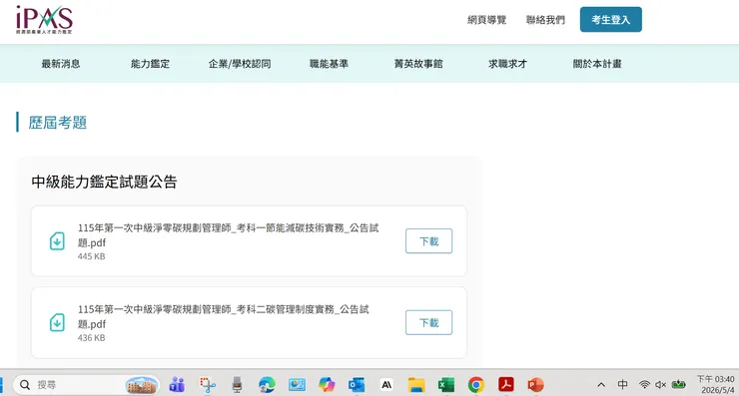Viewport: 739px width, 396px height.
Task: Click the download file icon for 考科二碳管理制度實務
Action: [x=58, y=322]
